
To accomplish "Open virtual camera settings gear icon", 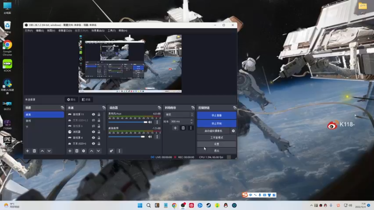I will (233, 131).
